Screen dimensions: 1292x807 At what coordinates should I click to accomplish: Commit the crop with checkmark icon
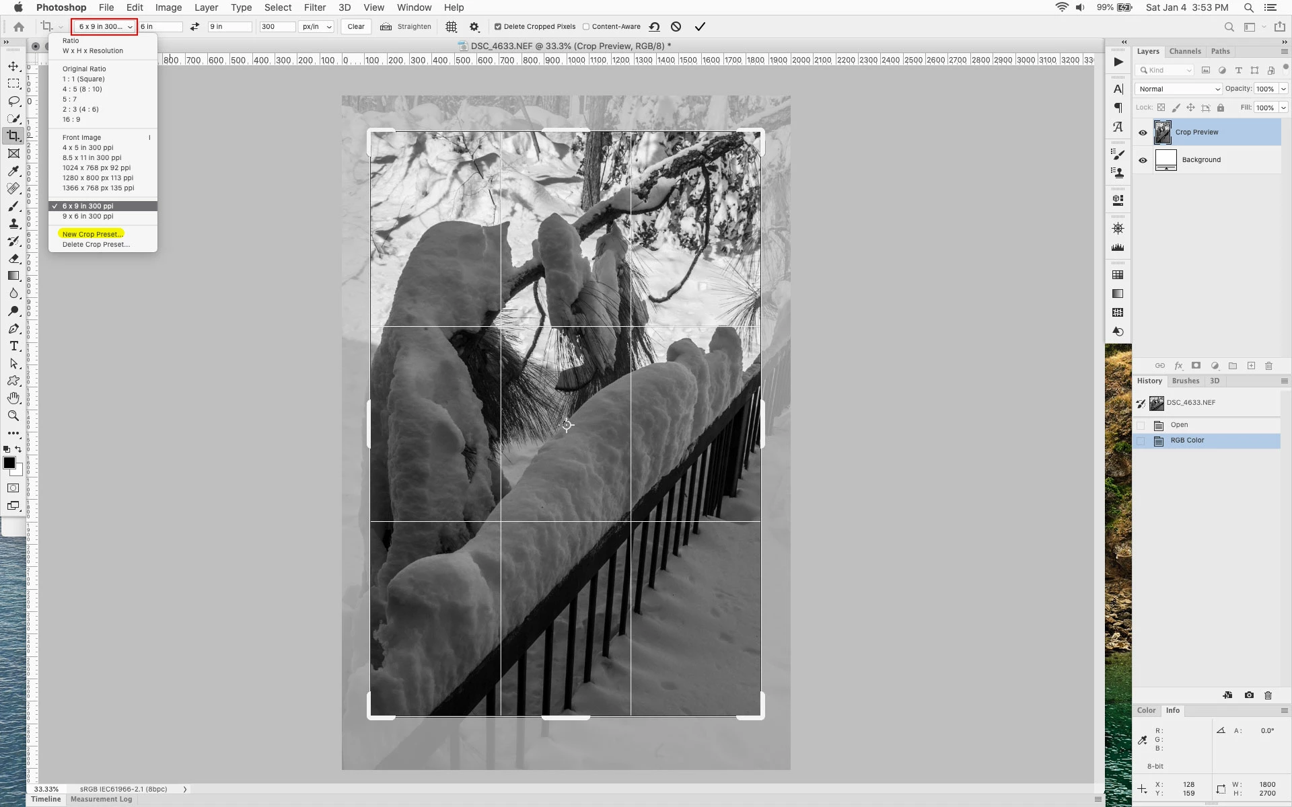(x=700, y=27)
